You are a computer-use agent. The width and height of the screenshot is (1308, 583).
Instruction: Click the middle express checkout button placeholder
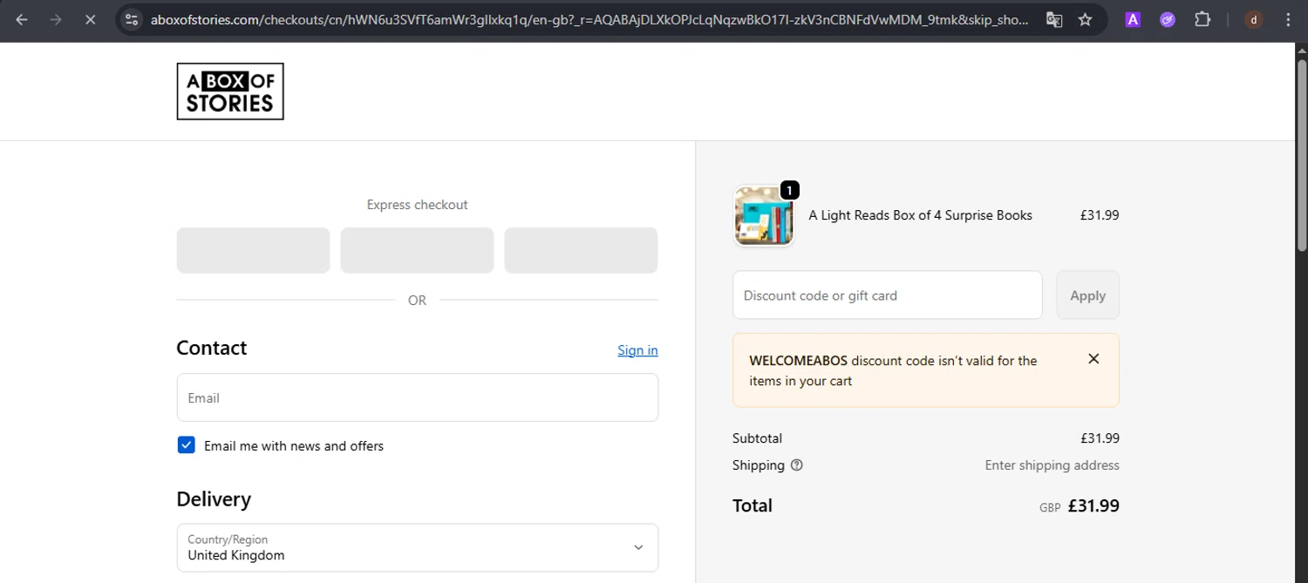tap(417, 250)
